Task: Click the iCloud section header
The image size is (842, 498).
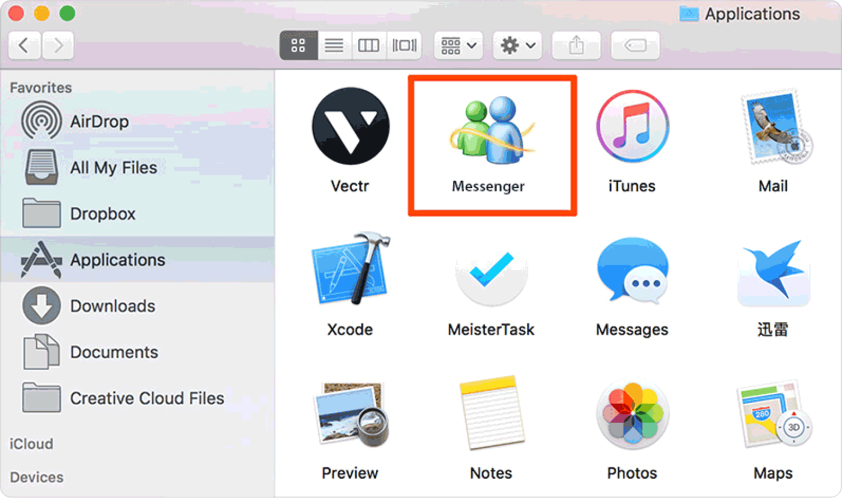Action: coord(31,444)
